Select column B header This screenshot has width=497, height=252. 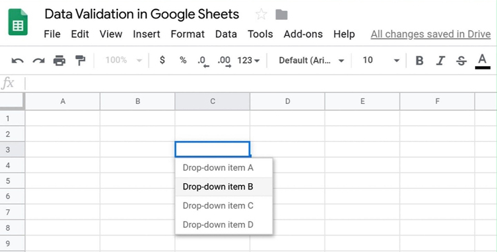click(x=137, y=101)
